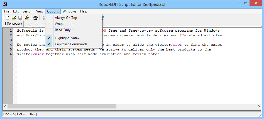Enable Always On Top option

point(74,18)
